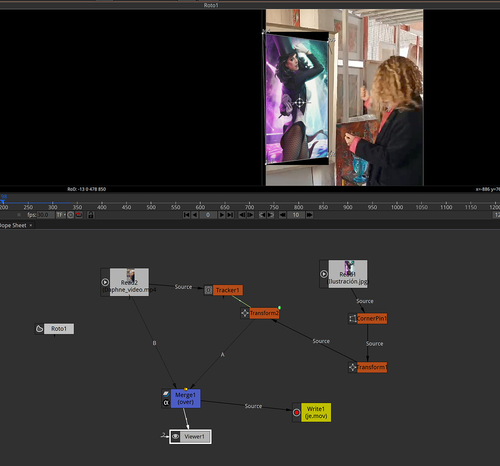Viewport: 500px width, 466px height.
Task: Click the flipbook icon beside the clock icon
Action: (x=78, y=215)
